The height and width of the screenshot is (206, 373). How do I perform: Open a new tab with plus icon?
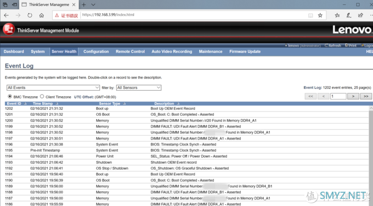pos(84,4)
